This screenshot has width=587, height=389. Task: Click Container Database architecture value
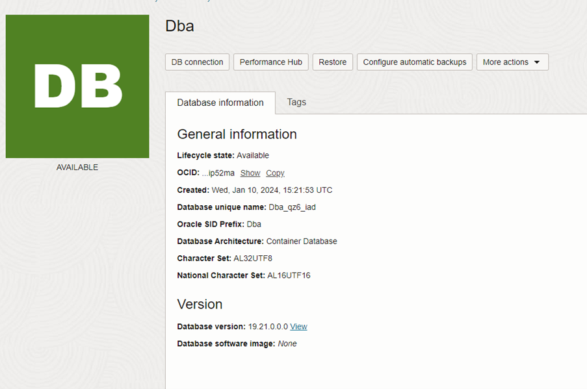(x=302, y=241)
